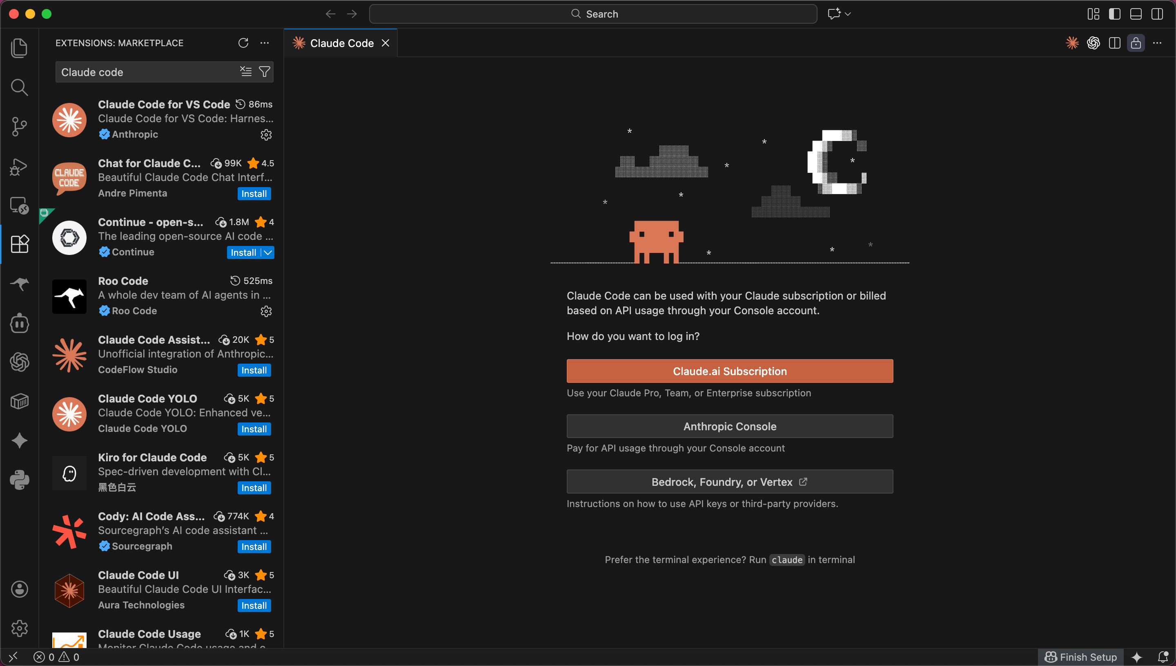Open the Customize Layout control

[1093, 14]
